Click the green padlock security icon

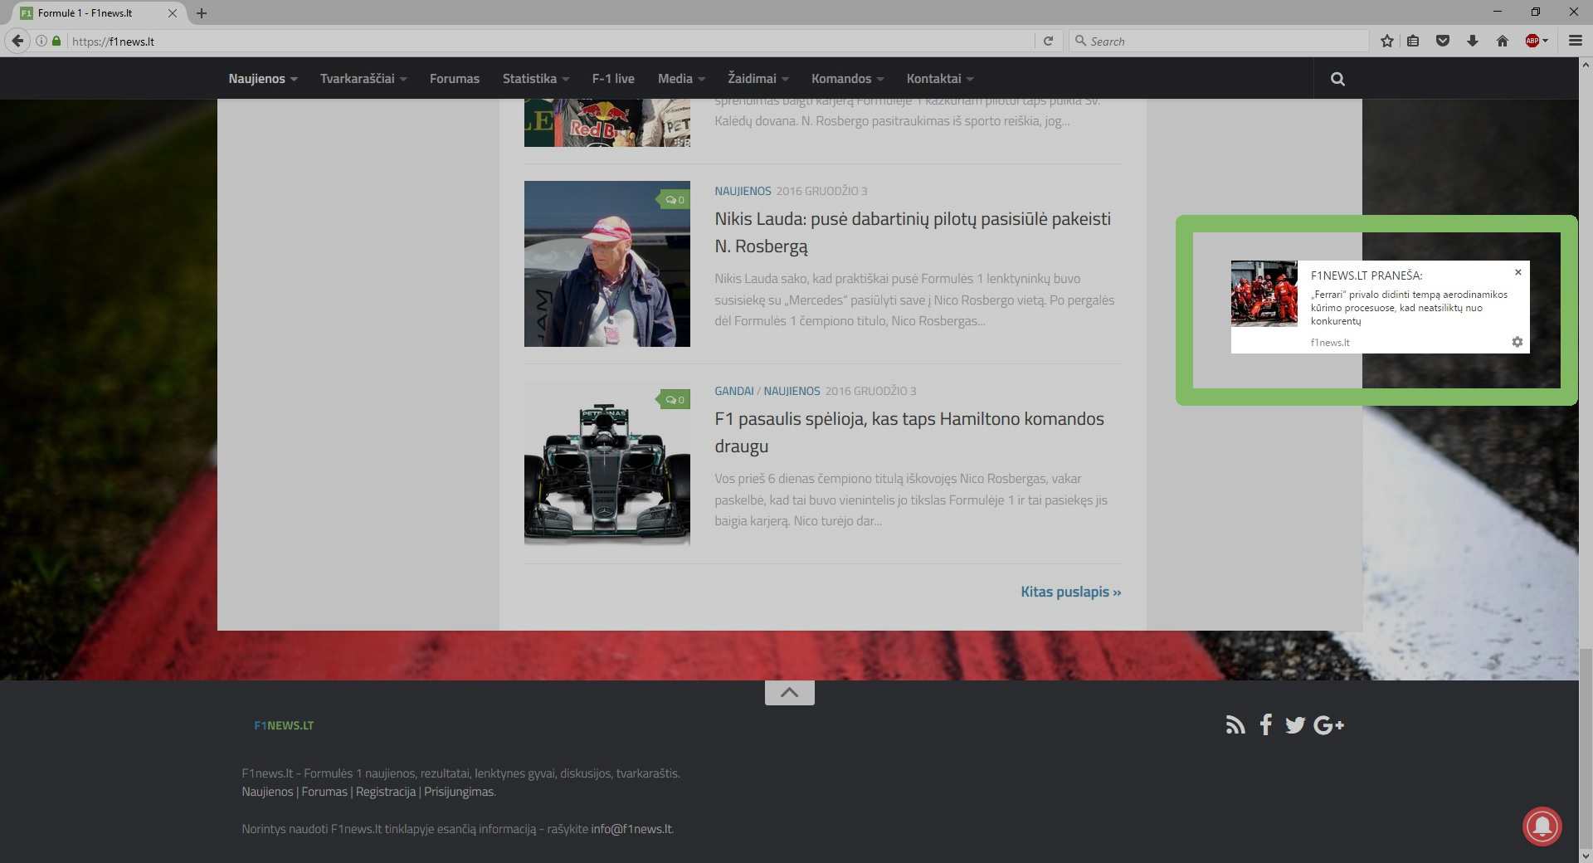[x=56, y=41]
